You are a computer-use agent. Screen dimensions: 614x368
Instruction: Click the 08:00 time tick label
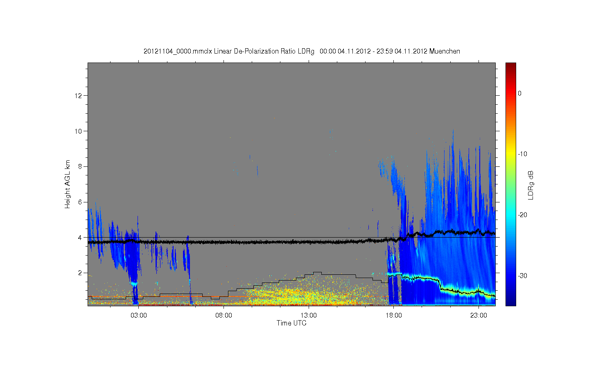[224, 316]
